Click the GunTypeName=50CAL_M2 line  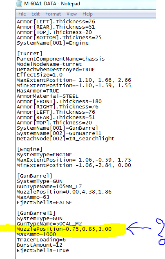coord(49,224)
